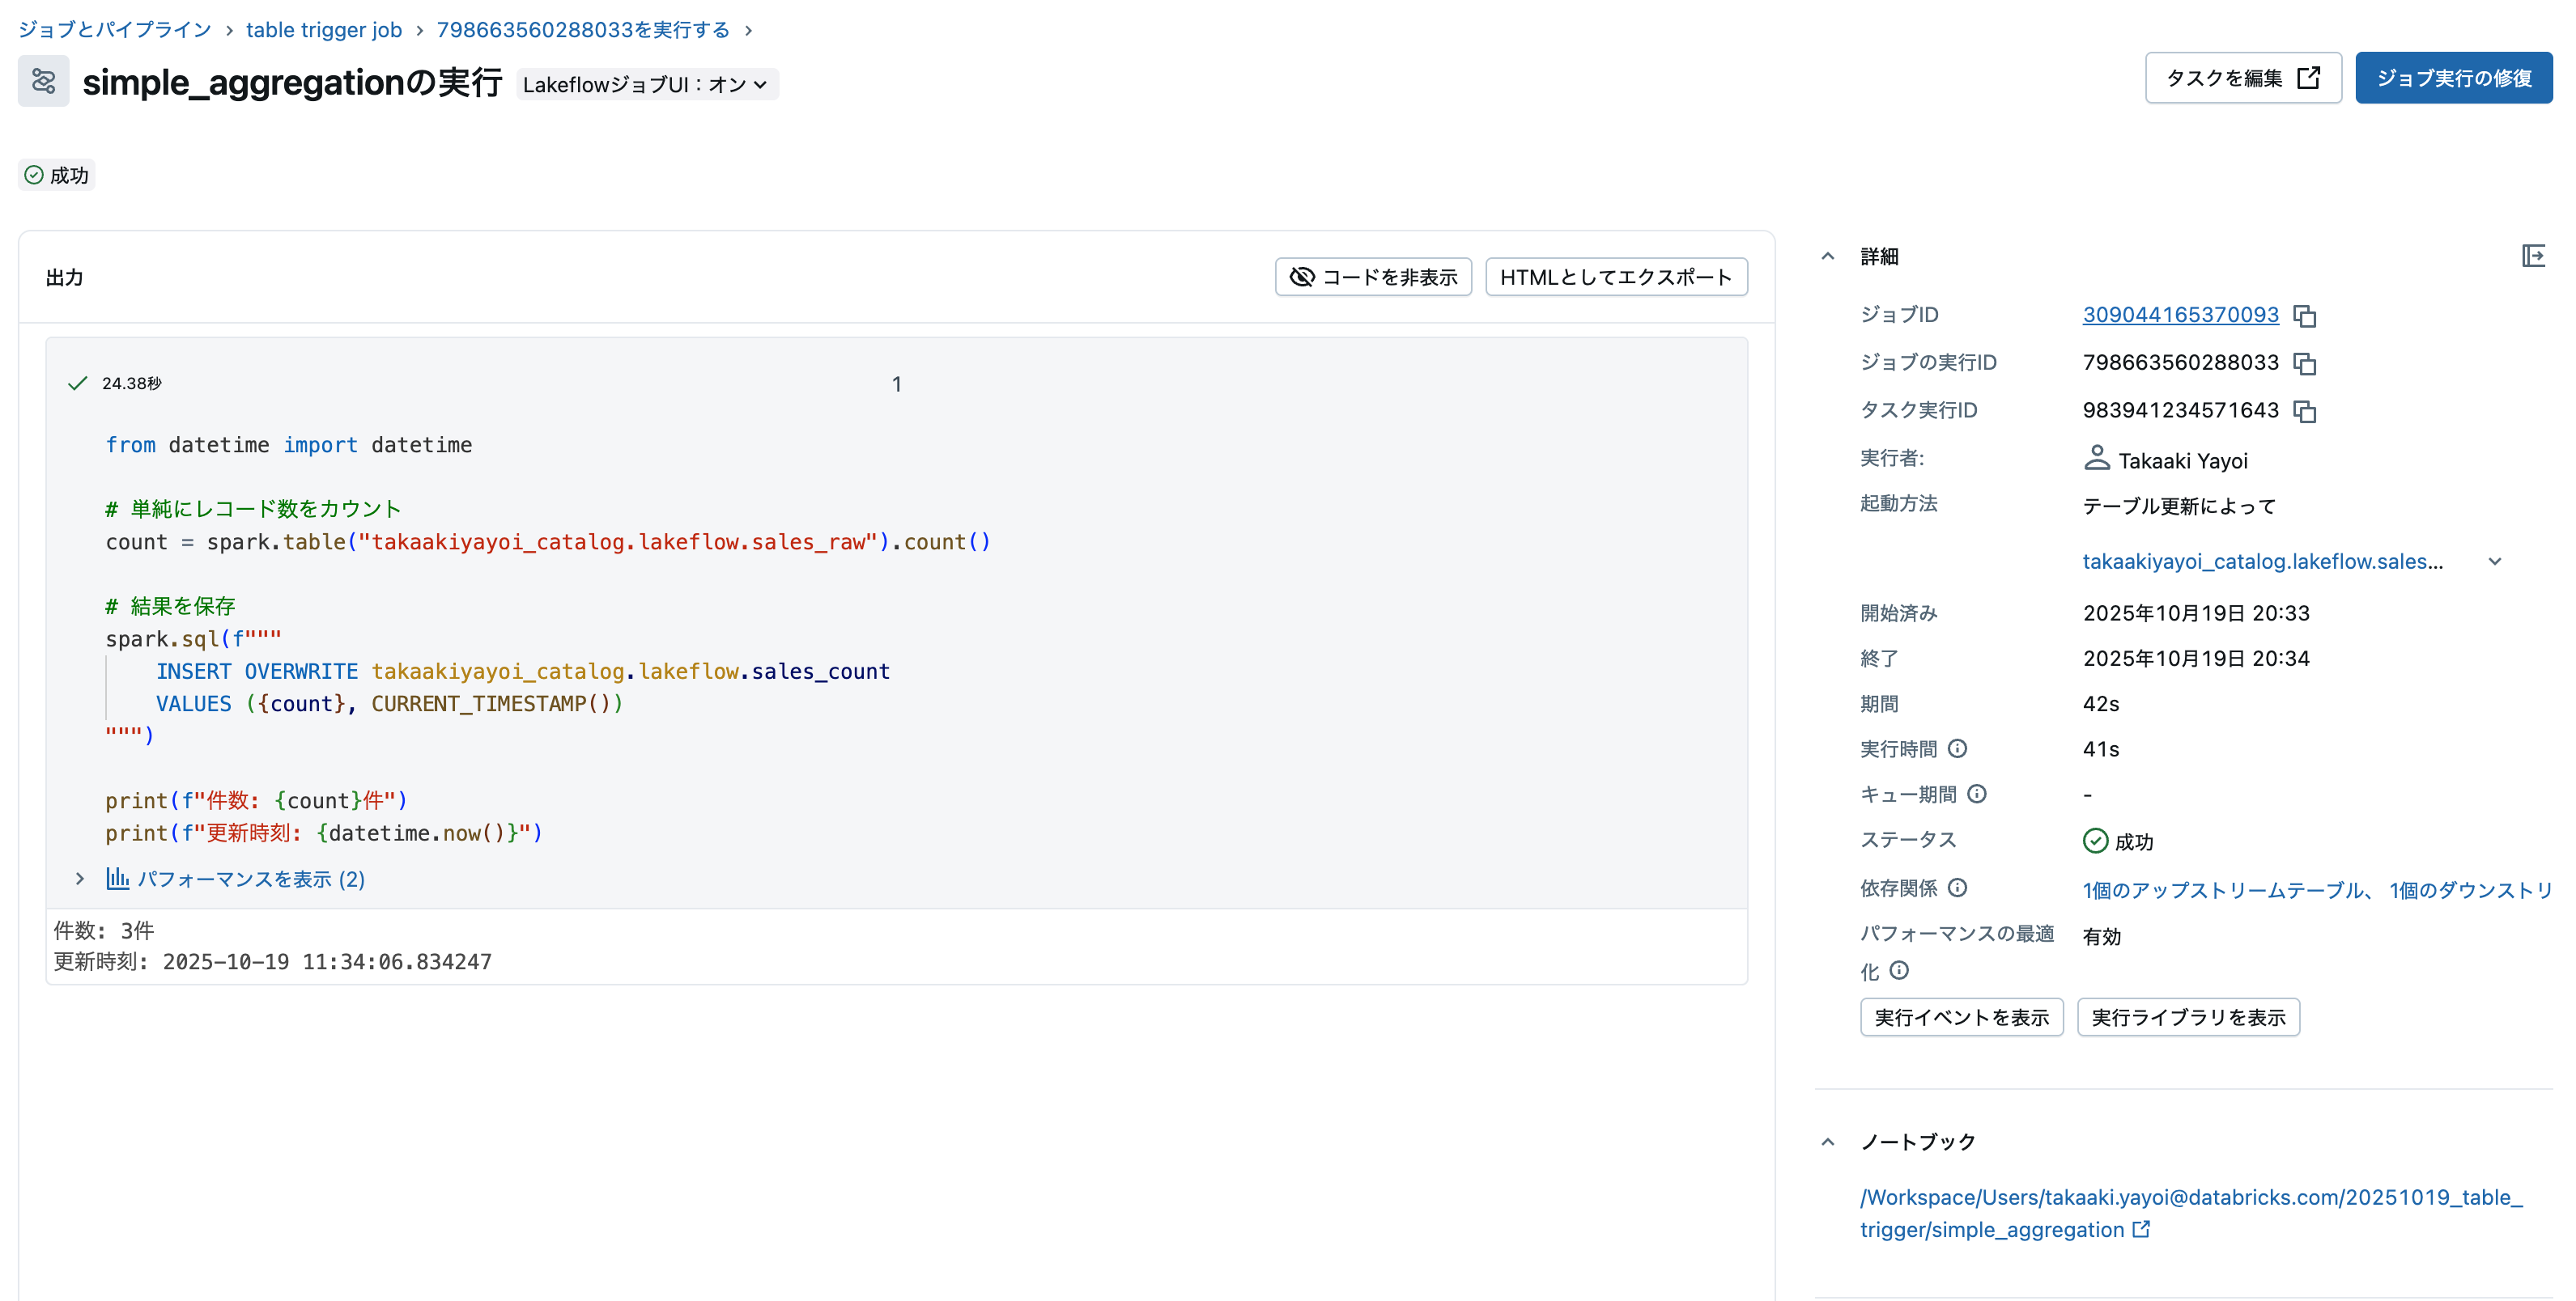The image size is (2576, 1301).
Task: Click the info icon beside 実行時間
Action: point(1958,748)
